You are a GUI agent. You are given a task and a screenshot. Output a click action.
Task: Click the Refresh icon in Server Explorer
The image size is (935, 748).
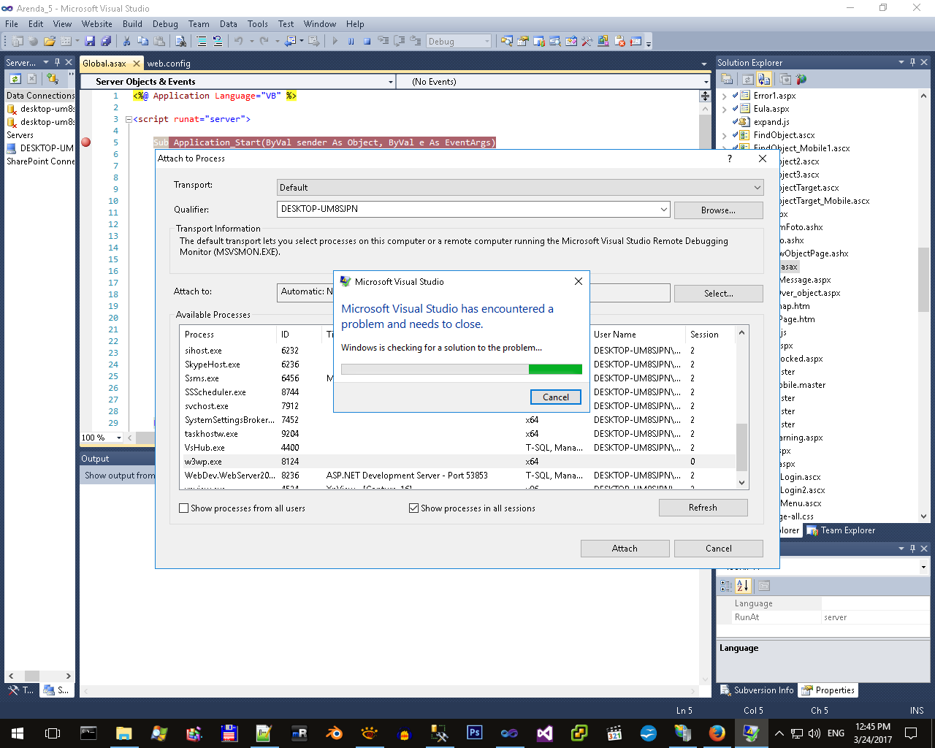[15, 78]
